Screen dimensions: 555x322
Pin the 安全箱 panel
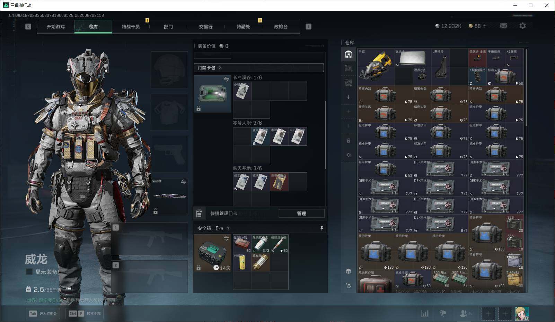pyautogui.click(x=321, y=228)
